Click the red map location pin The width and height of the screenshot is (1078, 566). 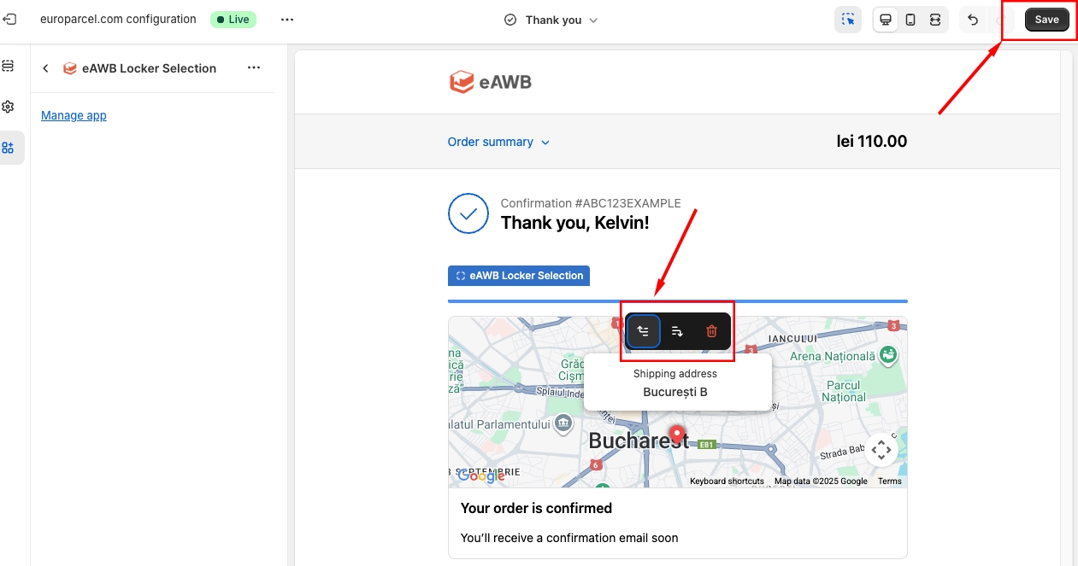[x=677, y=435]
